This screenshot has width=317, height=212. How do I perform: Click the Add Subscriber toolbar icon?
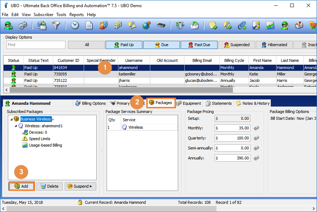(9, 26)
